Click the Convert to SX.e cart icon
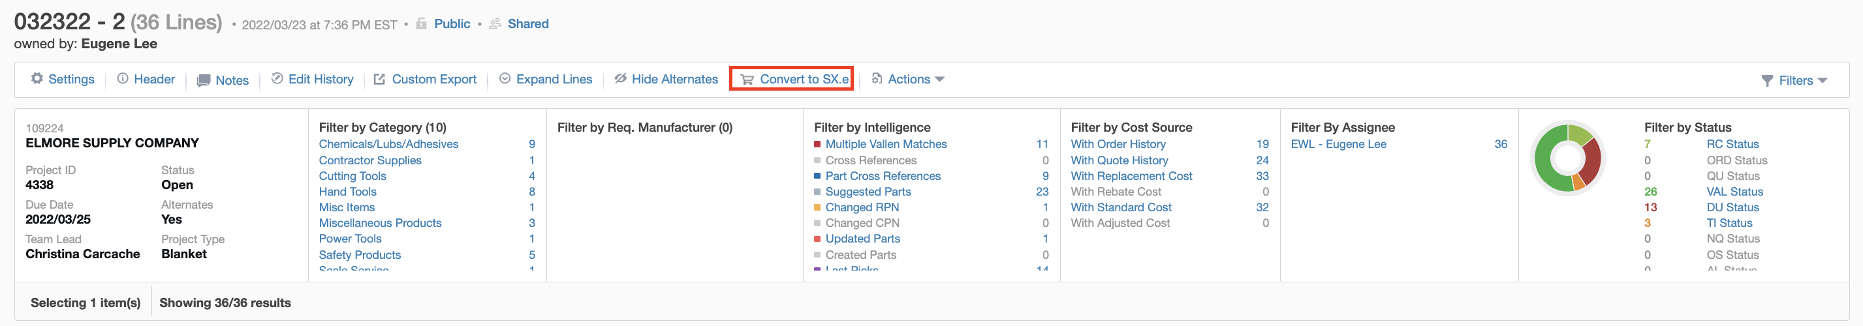The width and height of the screenshot is (1863, 326). click(x=747, y=80)
